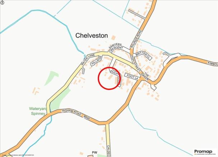Click the B645 road number label
Viewport: 218px width, 157px height.
pyautogui.click(x=87, y=117)
